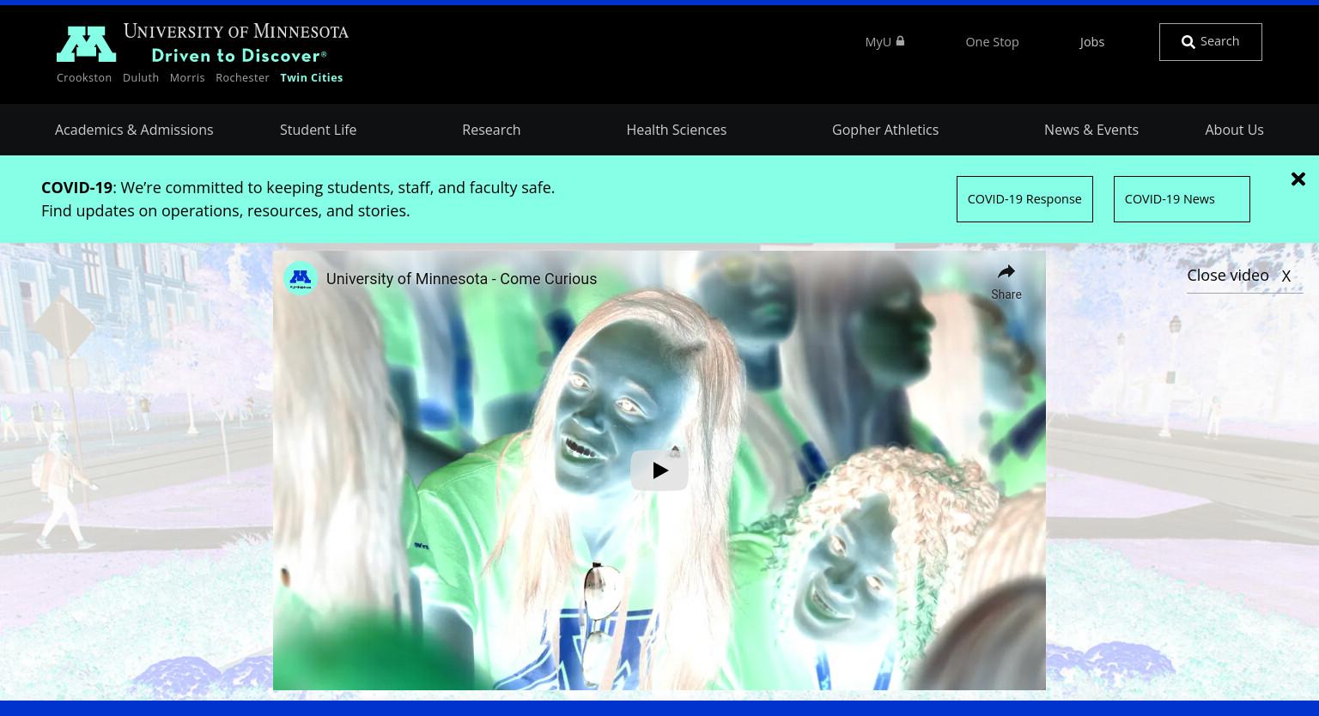Open the Crookston campus link
The image size is (1319, 716).
84,77
